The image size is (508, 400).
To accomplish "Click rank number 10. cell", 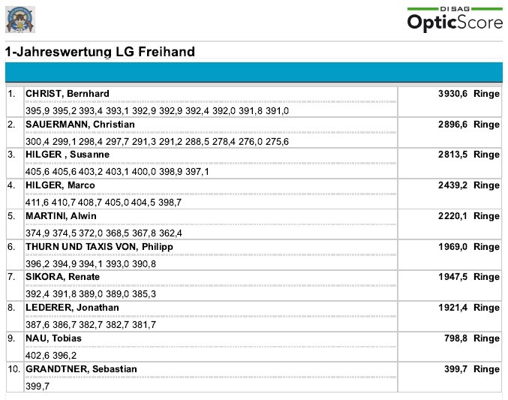I will coord(14,369).
